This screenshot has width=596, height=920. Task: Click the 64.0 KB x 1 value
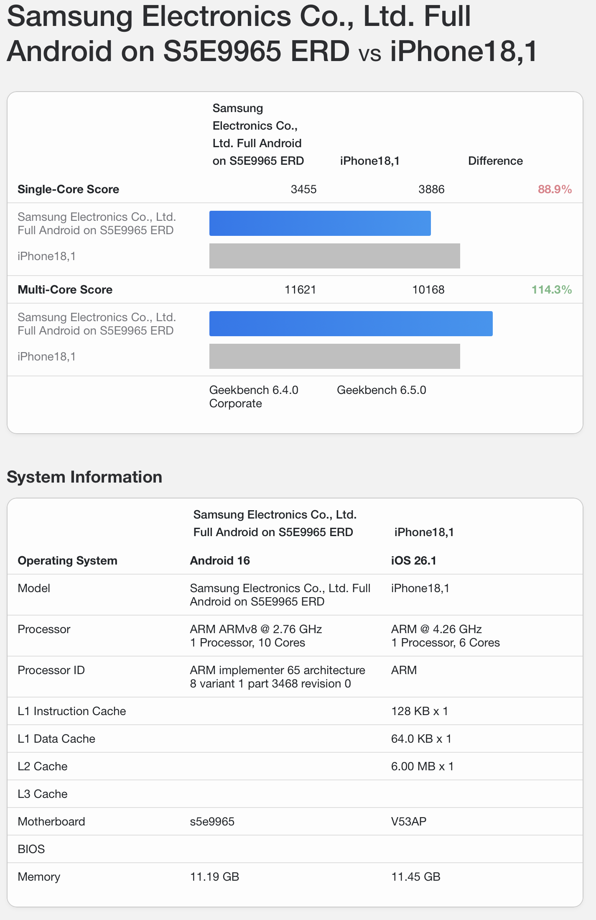(x=421, y=739)
